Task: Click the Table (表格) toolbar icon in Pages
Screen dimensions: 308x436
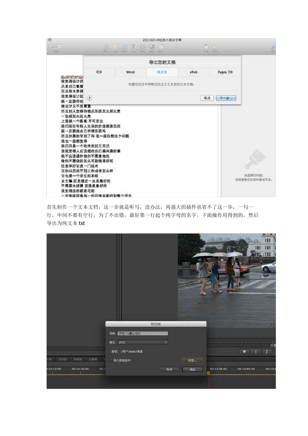Action: point(115,47)
